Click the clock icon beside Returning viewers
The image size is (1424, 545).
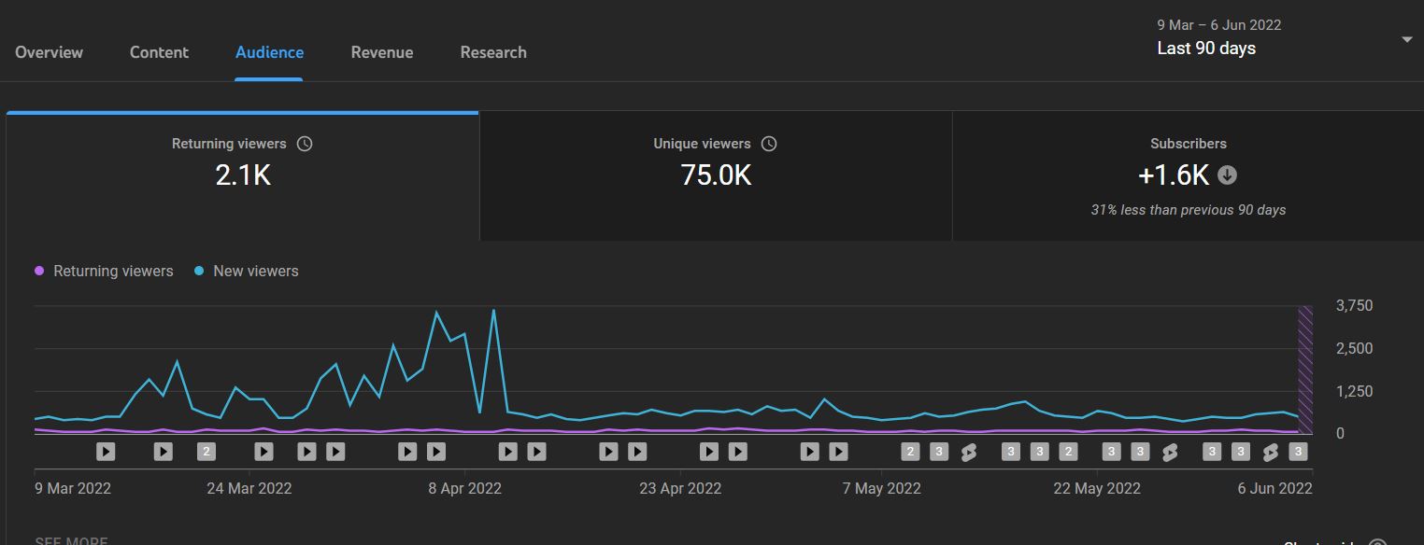(x=305, y=144)
